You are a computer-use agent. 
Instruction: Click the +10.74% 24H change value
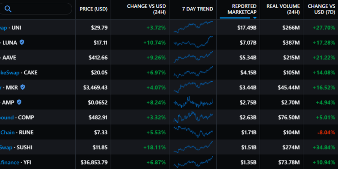click(x=155, y=43)
